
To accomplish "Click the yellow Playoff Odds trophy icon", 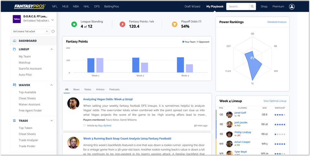I will [175, 24].
